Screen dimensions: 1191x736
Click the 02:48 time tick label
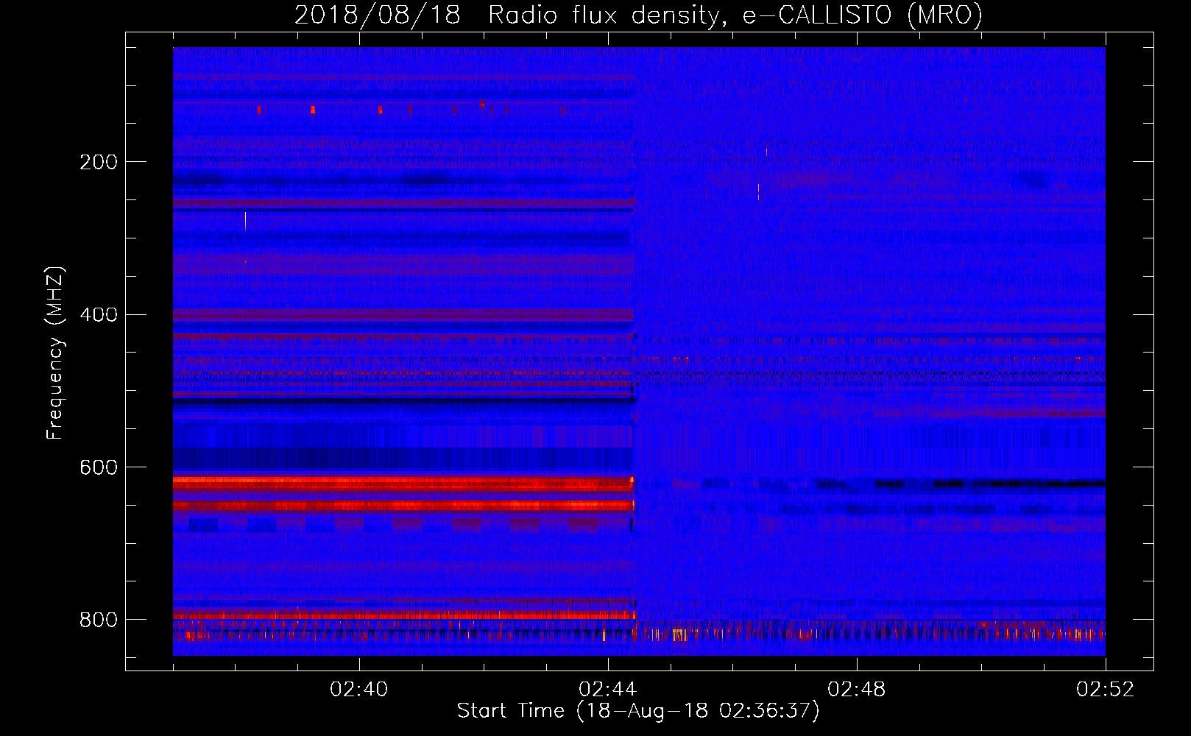857,690
